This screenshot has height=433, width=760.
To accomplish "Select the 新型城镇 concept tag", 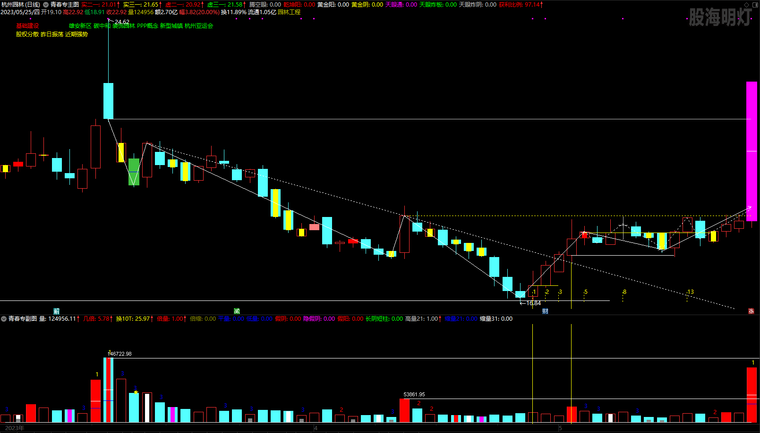I will 171,26.
